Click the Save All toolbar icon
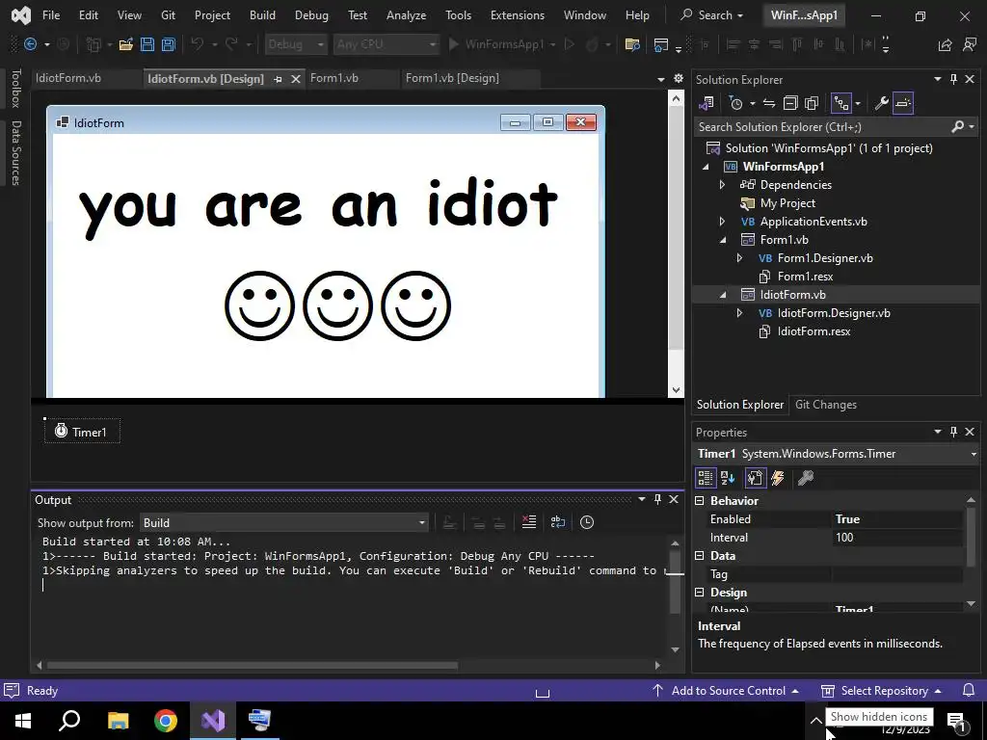The image size is (987, 740). [168, 44]
